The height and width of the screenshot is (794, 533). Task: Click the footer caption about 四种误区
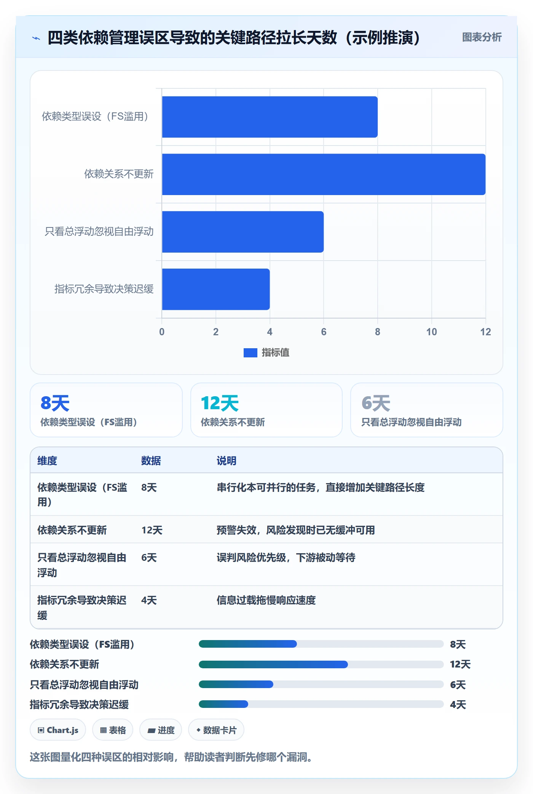171,757
